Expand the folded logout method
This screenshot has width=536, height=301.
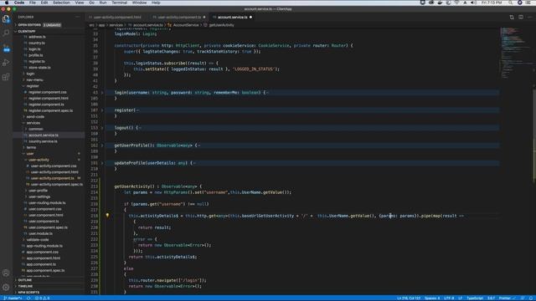[x=102, y=128]
